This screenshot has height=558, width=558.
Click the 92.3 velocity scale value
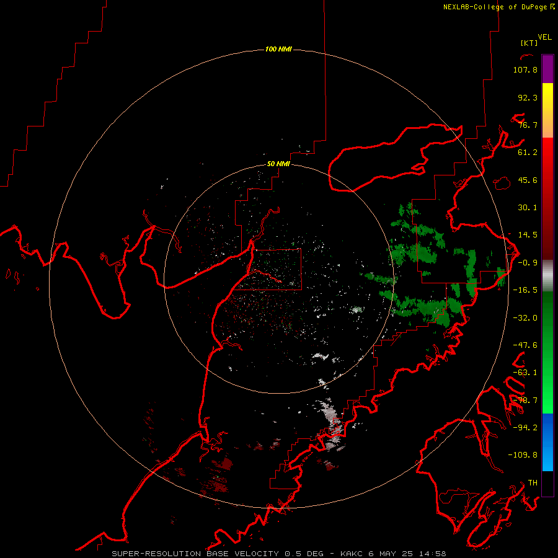coord(528,97)
